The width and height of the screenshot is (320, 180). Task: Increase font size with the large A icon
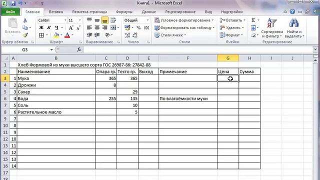(x=71, y=27)
